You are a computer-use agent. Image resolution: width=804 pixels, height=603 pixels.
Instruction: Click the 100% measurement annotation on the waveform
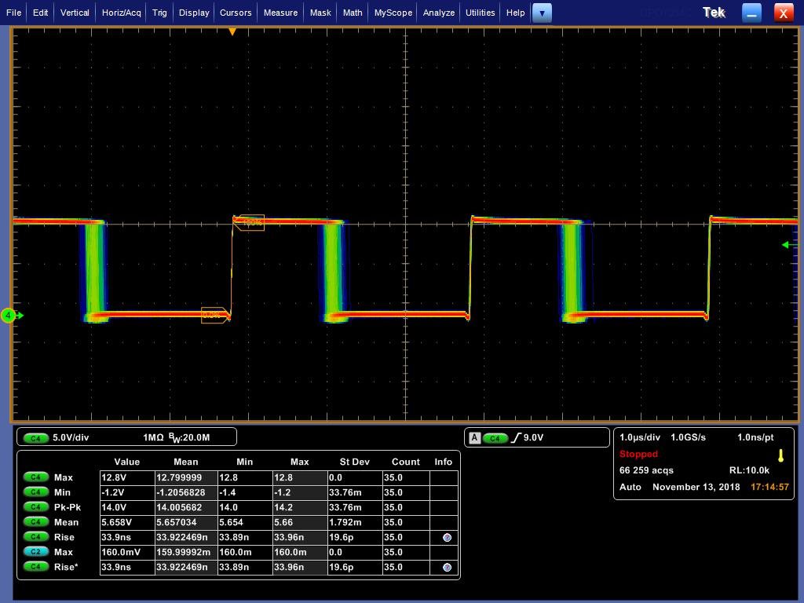click(251, 223)
